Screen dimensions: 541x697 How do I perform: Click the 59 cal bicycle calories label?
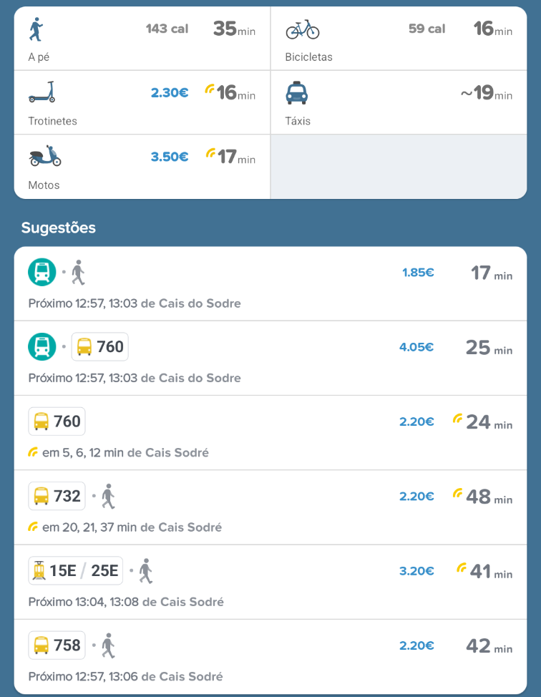pos(427,29)
